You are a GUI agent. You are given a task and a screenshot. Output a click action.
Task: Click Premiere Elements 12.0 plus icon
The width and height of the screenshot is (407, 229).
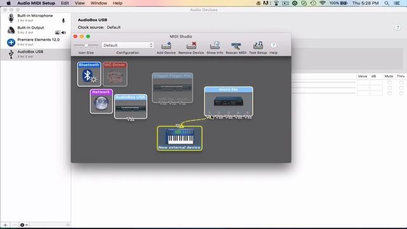(x=11, y=43)
